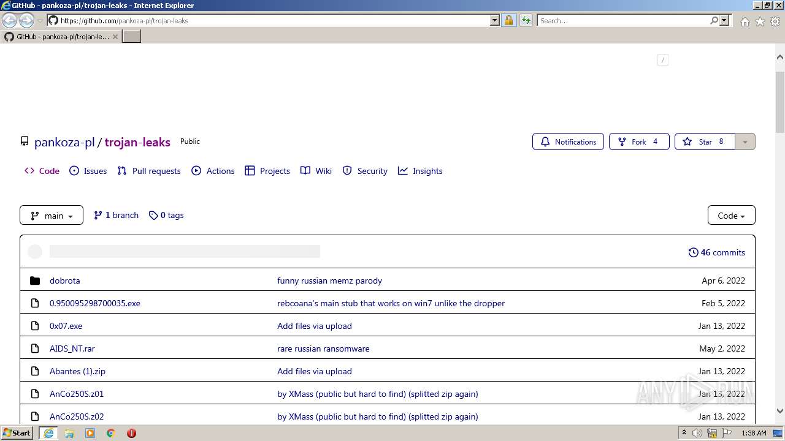Open the IE Tools gear icon

[x=775, y=21]
